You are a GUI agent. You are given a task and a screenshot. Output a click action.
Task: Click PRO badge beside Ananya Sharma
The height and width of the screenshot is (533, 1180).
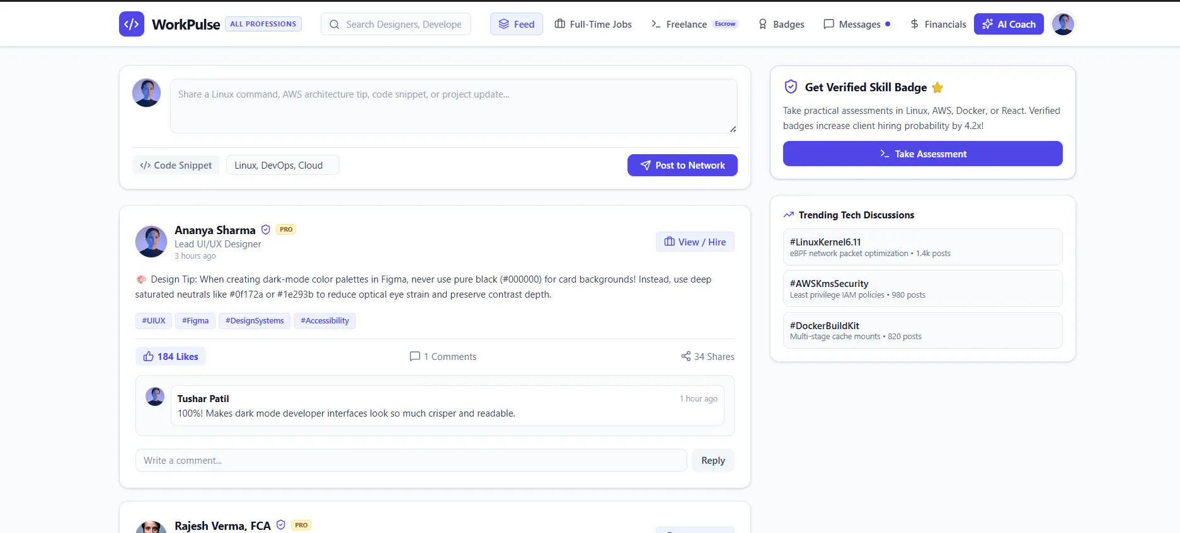[286, 230]
